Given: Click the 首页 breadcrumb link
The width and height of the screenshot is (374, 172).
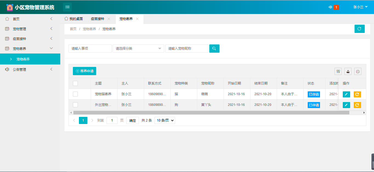Looking at the screenshot, I should click(73, 29).
